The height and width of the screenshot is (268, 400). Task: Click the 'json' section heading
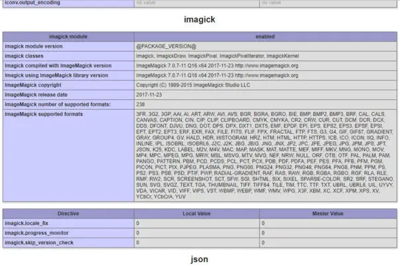200,259
